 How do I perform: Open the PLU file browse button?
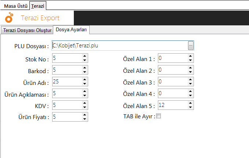point(191,46)
